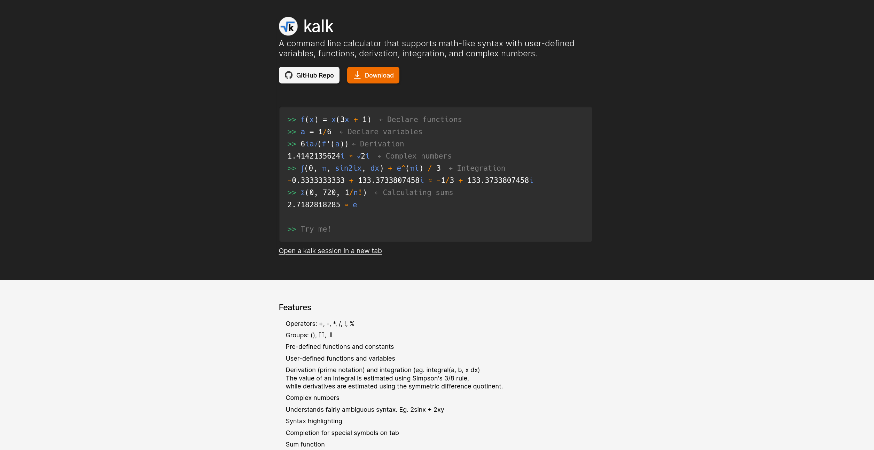The height and width of the screenshot is (450, 874).
Task: Click the User-defined functions and variables item
Action: pos(340,358)
